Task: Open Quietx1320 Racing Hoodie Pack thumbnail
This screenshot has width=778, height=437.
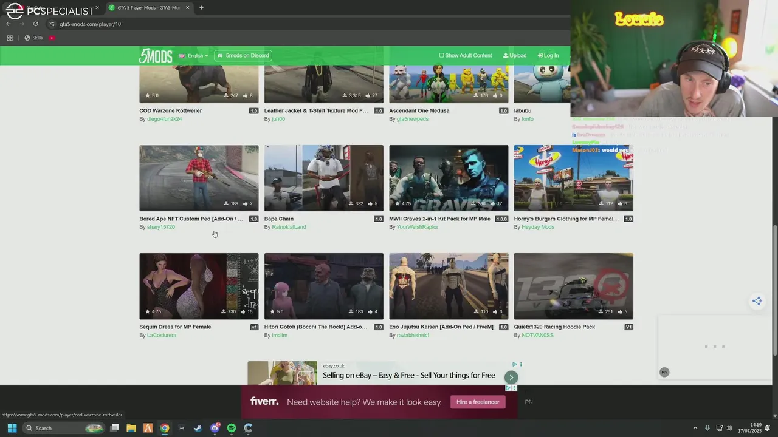Action: (x=573, y=286)
